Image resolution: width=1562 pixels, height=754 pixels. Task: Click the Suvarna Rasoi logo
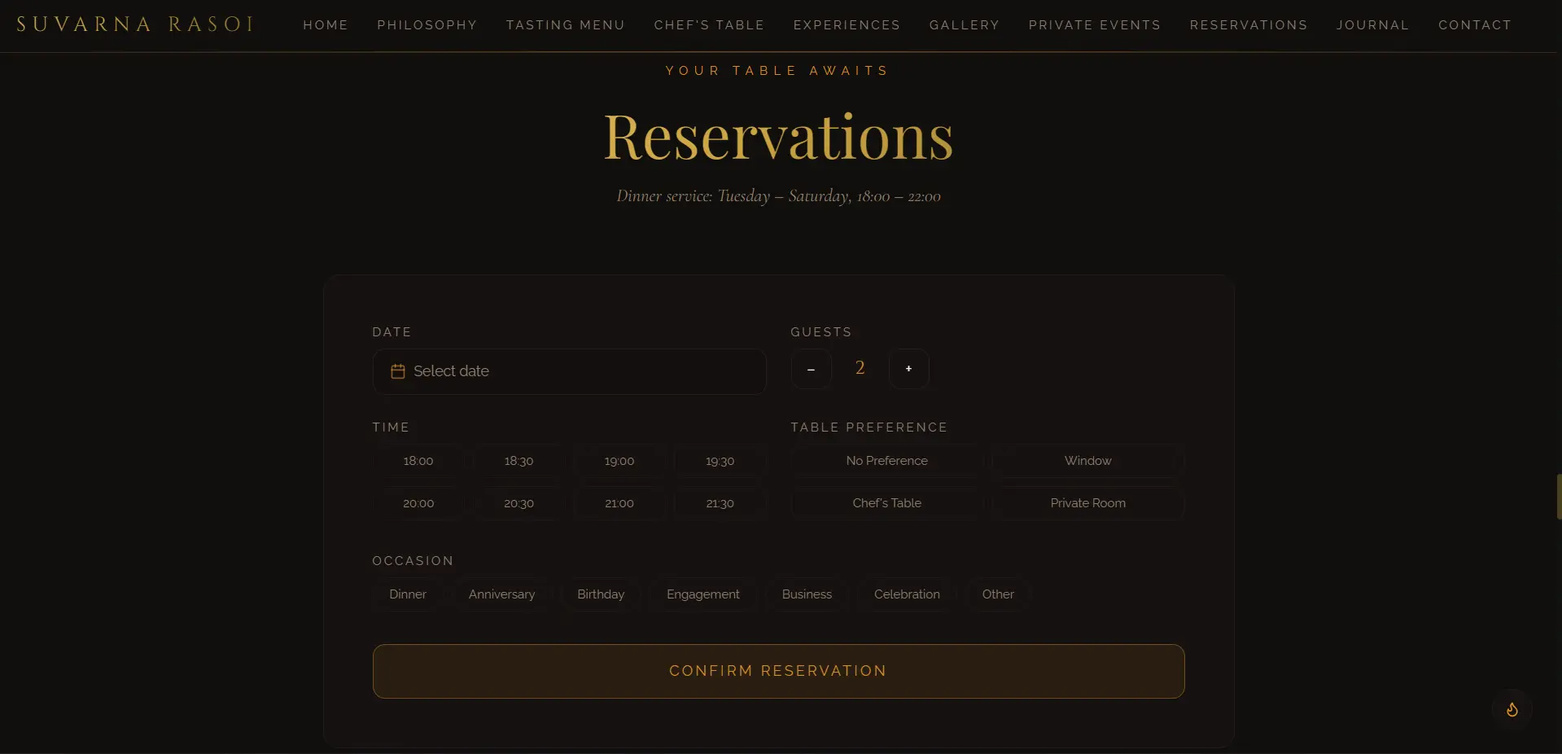pos(134,24)
